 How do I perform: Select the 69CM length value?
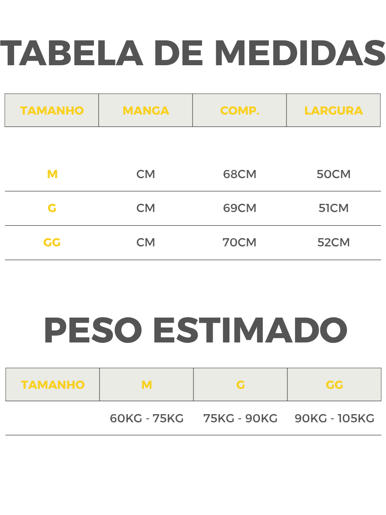click(x=240, y=208)
